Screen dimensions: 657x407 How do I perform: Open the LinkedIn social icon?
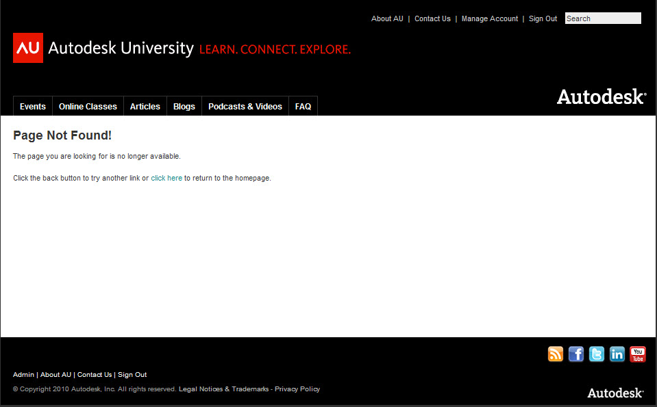[617, 354]
